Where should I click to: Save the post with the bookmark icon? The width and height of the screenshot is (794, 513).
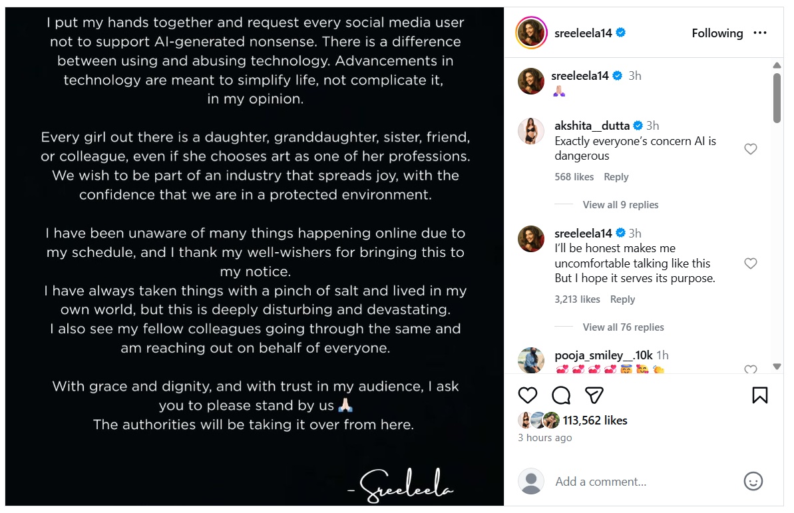click(x=759, y=395)
